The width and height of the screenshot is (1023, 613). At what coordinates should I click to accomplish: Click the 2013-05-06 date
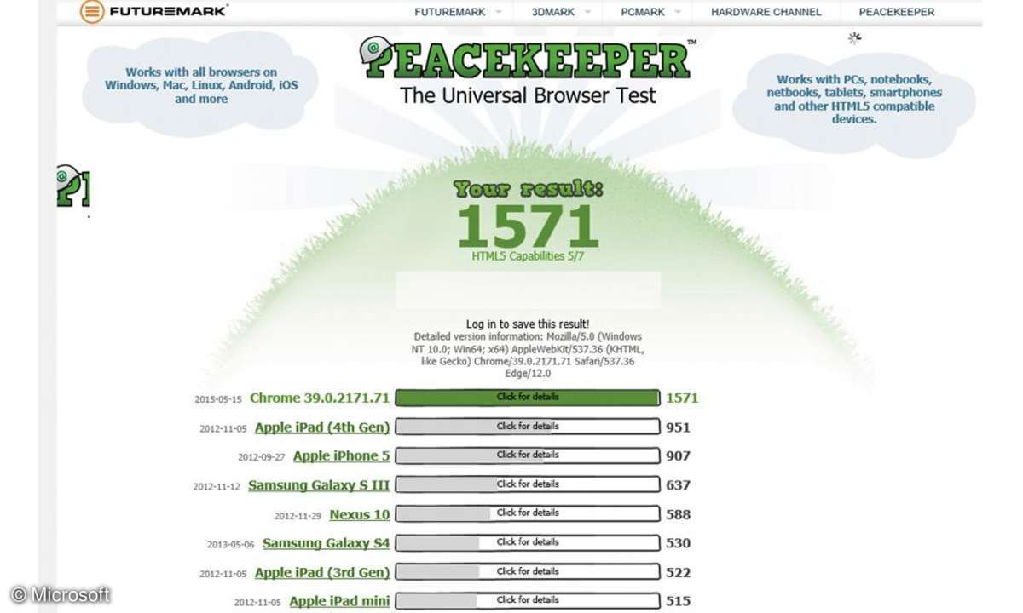(x=231, y=545)
